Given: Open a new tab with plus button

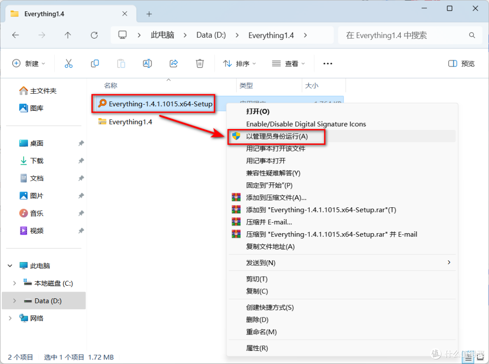Looking at the screenshot, I should click(149, 14).
